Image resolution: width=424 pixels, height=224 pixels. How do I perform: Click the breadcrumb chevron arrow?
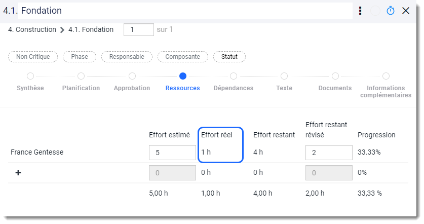[62, 30]
